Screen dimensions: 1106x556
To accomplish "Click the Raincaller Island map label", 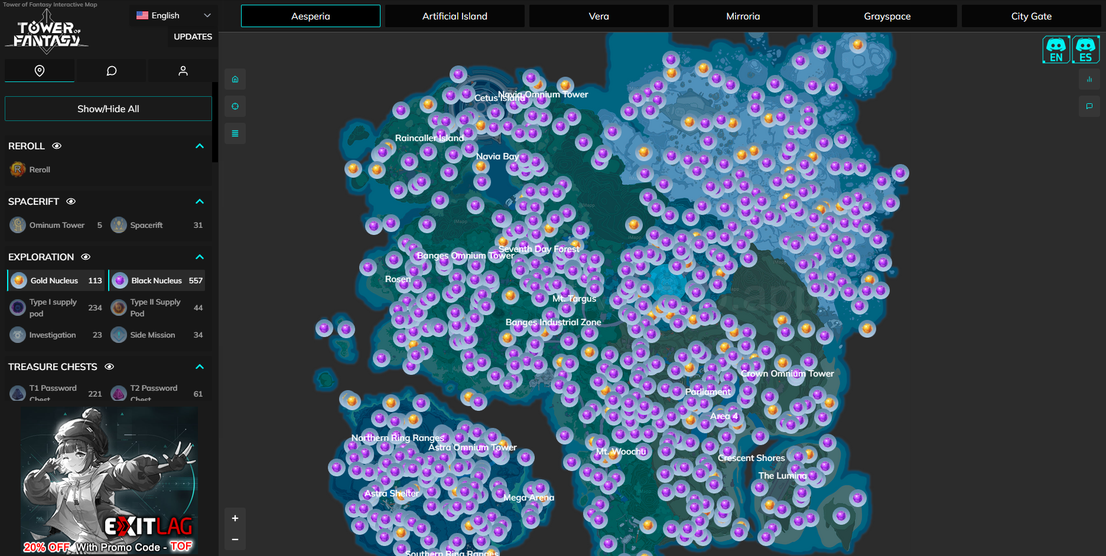I will click(430, 138).
